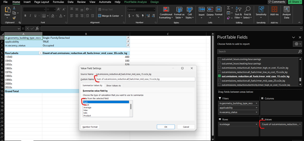The height and width of the screenshot is (141, 304).
Task: Click the Comments button
Action: click(277, 2)
